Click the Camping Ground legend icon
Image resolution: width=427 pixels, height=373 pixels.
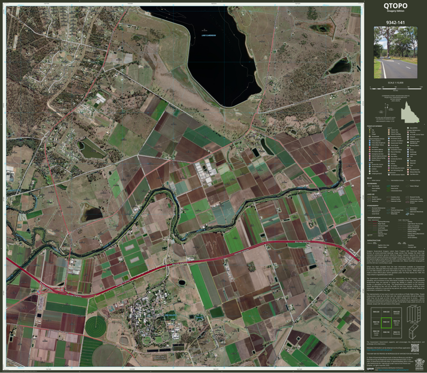(x=370, y=173)
